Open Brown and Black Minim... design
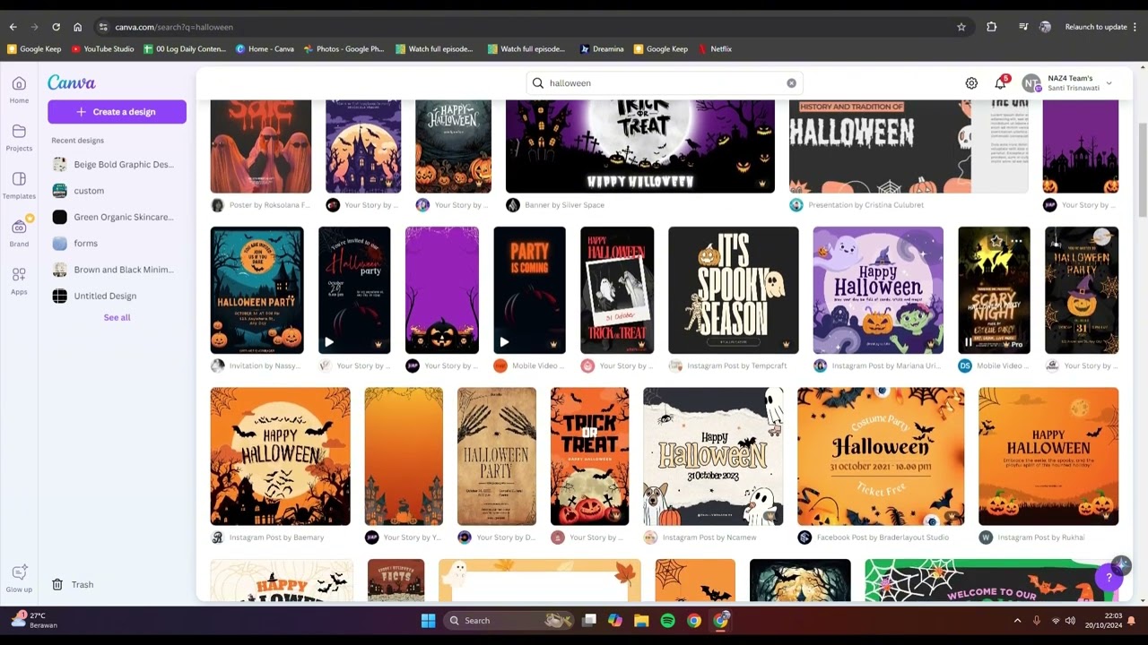1148x645 pixels. click(112, 270)
